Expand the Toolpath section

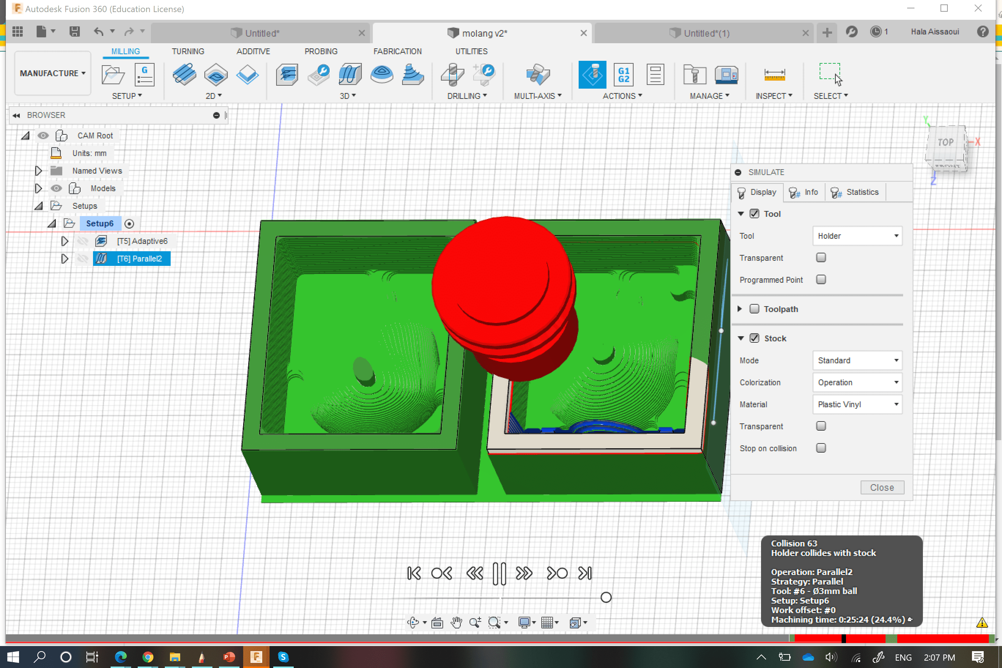(739, 309)
